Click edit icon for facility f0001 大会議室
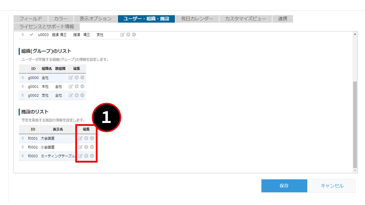This screenshot has height=205, width=365. click(x=80, y=138)
